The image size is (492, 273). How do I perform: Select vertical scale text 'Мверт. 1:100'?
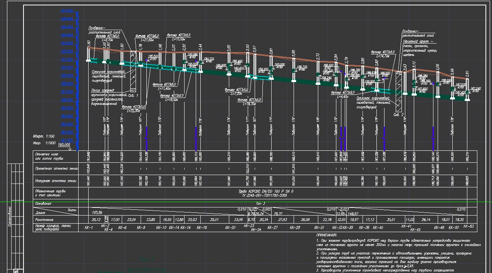[x=43, y=136]
